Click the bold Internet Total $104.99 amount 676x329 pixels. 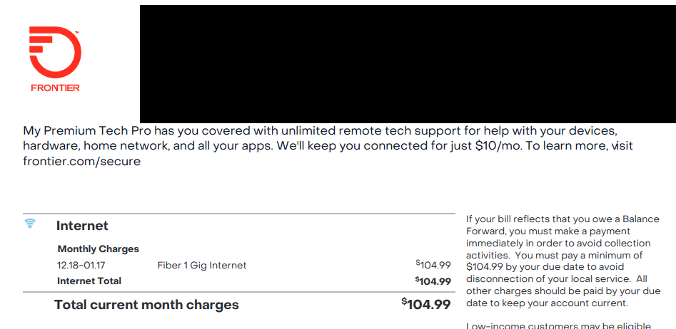(433, 281)
